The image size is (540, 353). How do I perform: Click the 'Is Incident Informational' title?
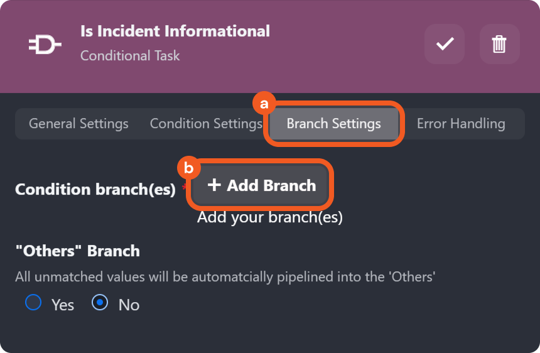(x=175, y=31)
